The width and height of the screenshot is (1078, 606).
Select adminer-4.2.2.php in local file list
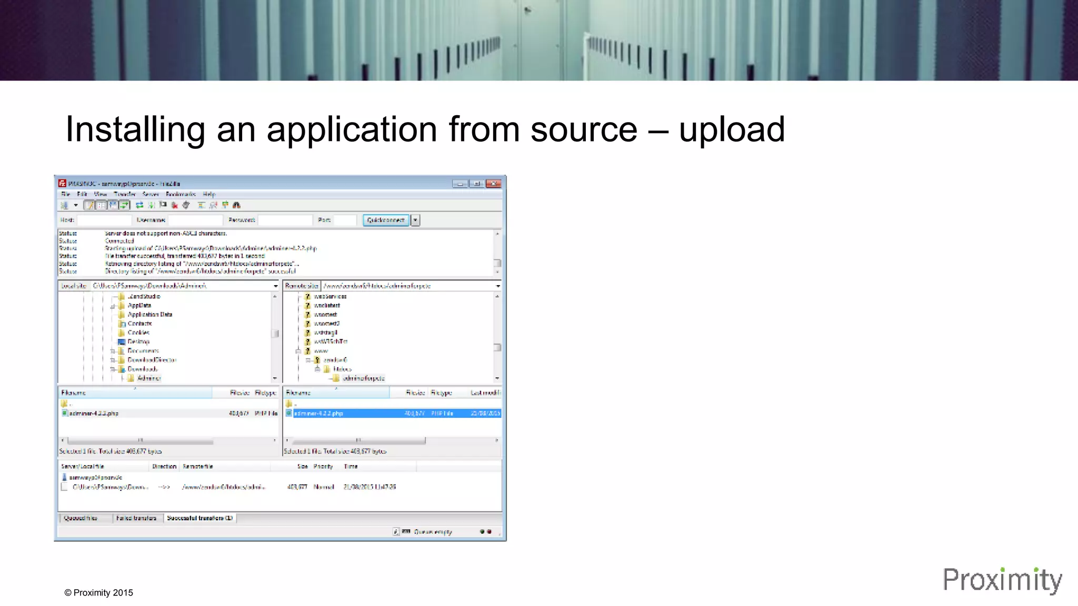pos(169,413)
